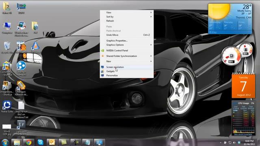Launch Google Chrome from the taskbar

point(29,142)
